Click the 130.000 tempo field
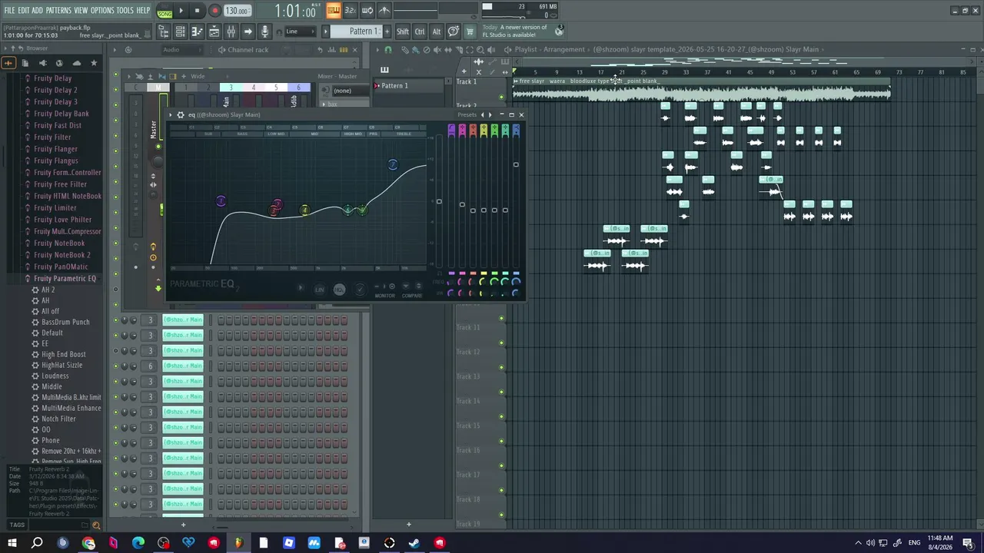The width and height of the screenshot is (984, 553). pyautogui.click(x=237, y=11)
